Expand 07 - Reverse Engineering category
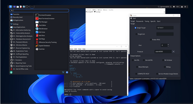Viewport: 193px width, 104px height. pos(22,48)
